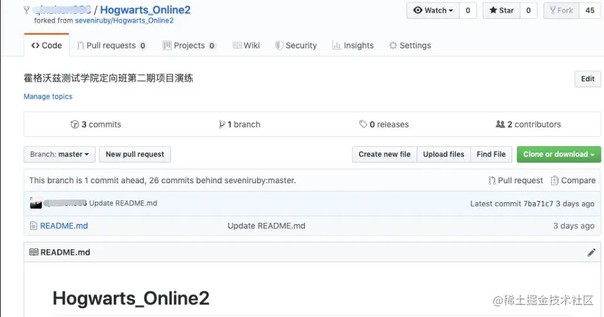Click the star count number
604x317 pixels.
(529, 11)
